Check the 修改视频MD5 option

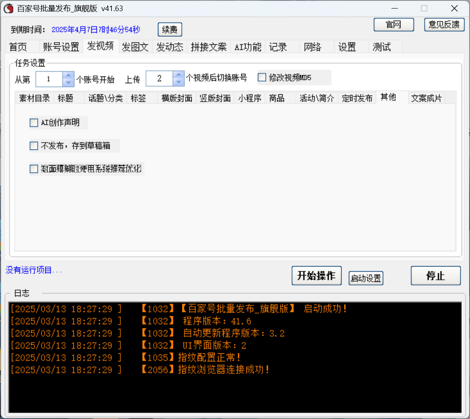click(262, 77)
